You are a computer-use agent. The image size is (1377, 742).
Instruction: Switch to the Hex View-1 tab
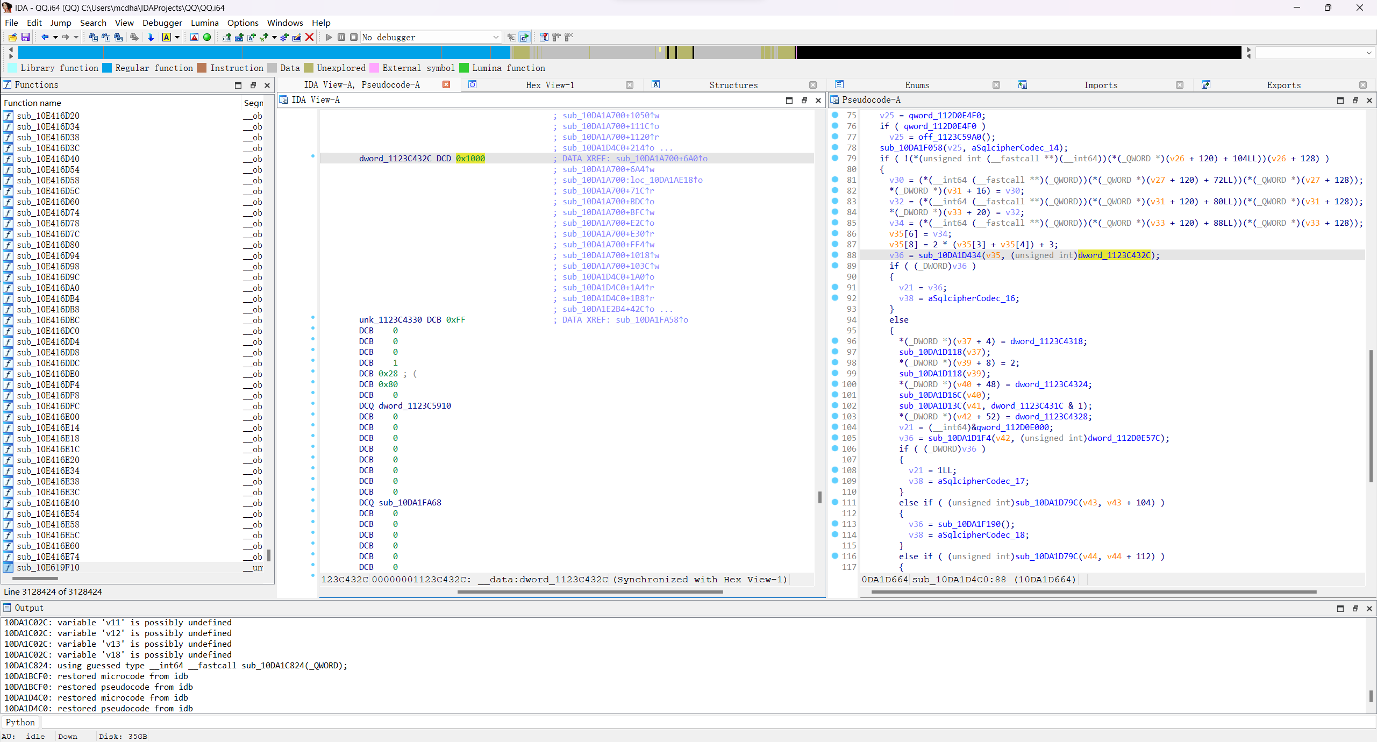(550, 85)
